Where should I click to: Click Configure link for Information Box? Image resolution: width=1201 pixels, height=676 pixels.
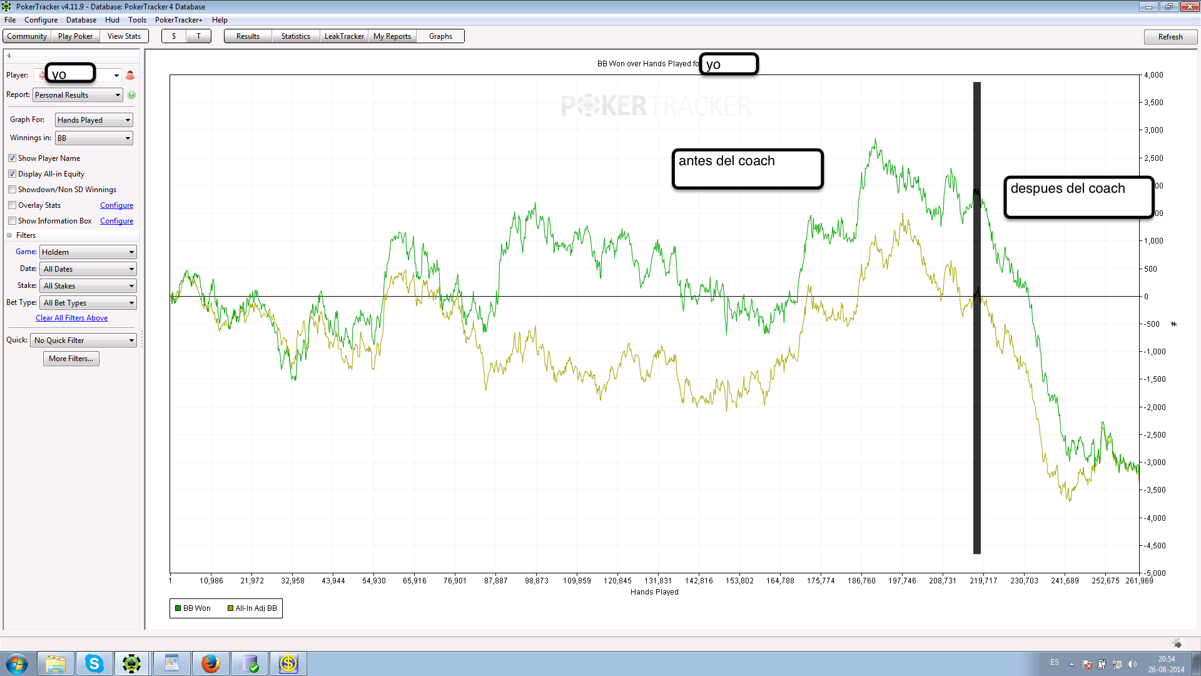[x=116, y=221]
